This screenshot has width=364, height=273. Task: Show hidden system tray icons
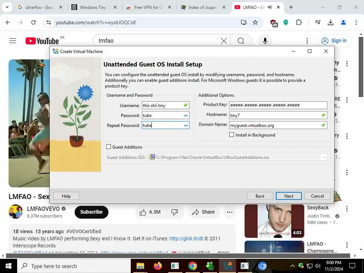[293, 266]
